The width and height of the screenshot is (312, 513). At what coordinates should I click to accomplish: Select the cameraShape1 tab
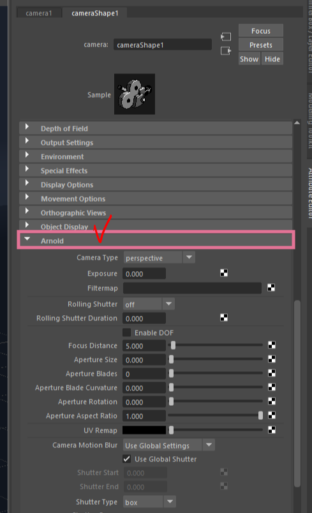[95, 13]
